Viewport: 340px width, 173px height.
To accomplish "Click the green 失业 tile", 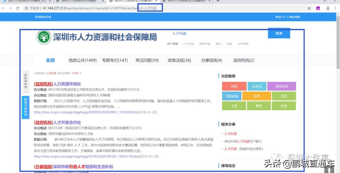I will pyautogui.click(x=284, y=106).
